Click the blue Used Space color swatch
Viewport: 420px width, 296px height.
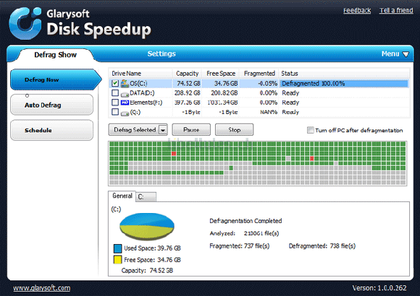click(x=117, y=248)
